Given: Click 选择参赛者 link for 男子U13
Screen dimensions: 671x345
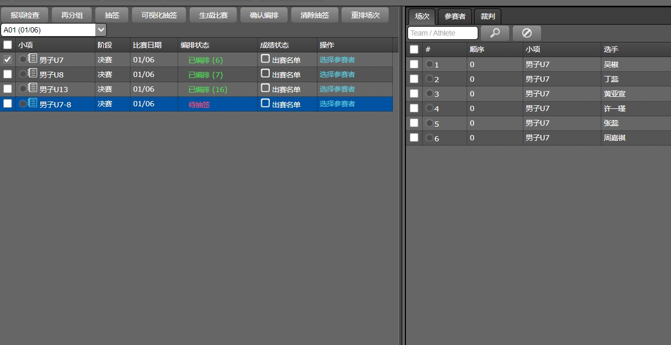Looking at the screenshot, I should (337, 89).
